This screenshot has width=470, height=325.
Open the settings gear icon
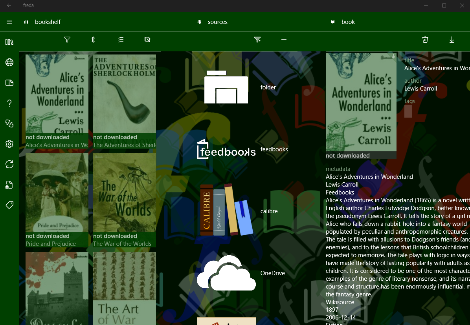point(9,144)
